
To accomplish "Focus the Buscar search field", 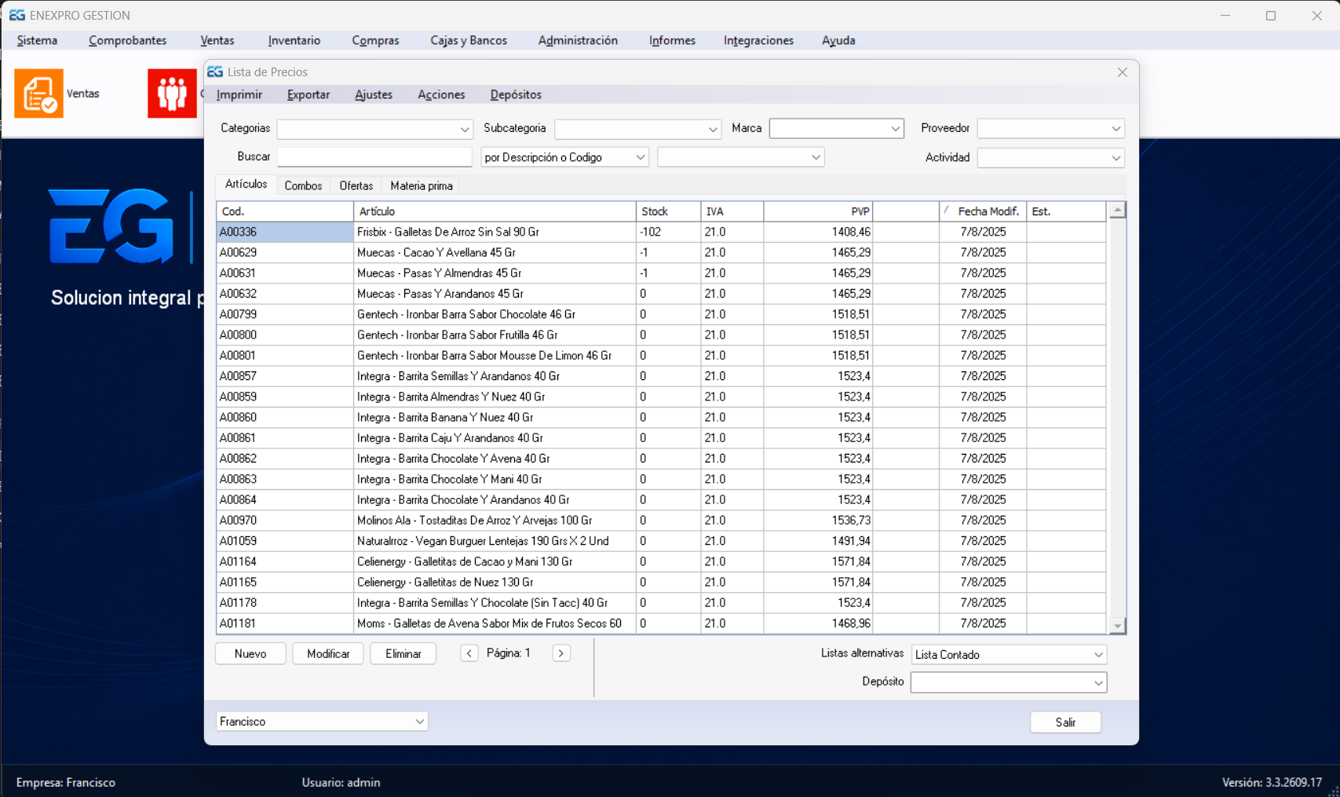I will click(374, 157).
